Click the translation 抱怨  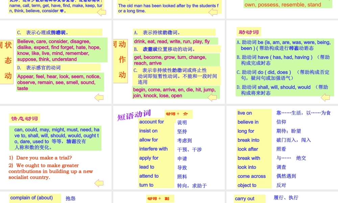coord(71,199)
